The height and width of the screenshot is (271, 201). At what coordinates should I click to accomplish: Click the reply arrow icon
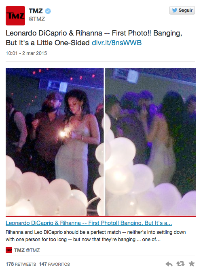click(169, 264)
